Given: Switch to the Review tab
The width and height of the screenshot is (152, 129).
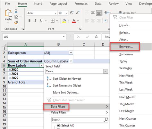Looking at the screenshot, I should pyautogui.click(x=114, y=4).
